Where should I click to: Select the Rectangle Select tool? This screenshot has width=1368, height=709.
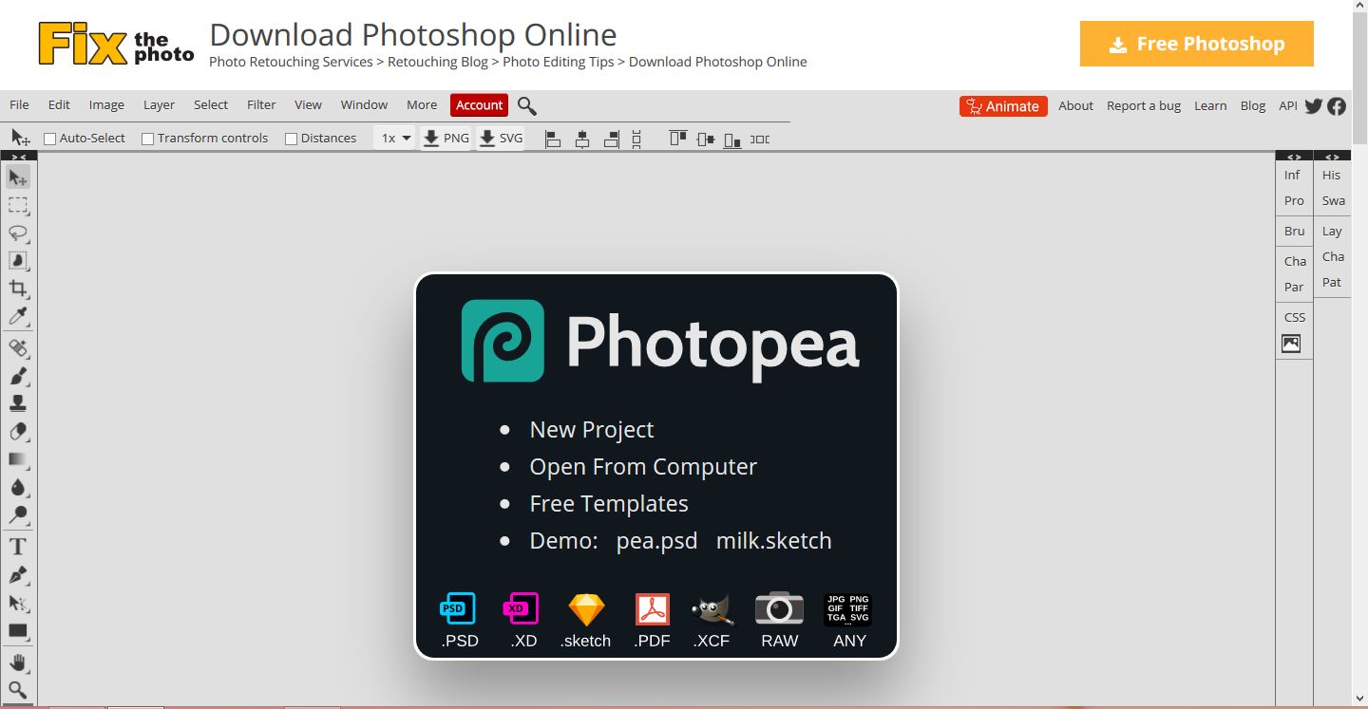point(18,205)
